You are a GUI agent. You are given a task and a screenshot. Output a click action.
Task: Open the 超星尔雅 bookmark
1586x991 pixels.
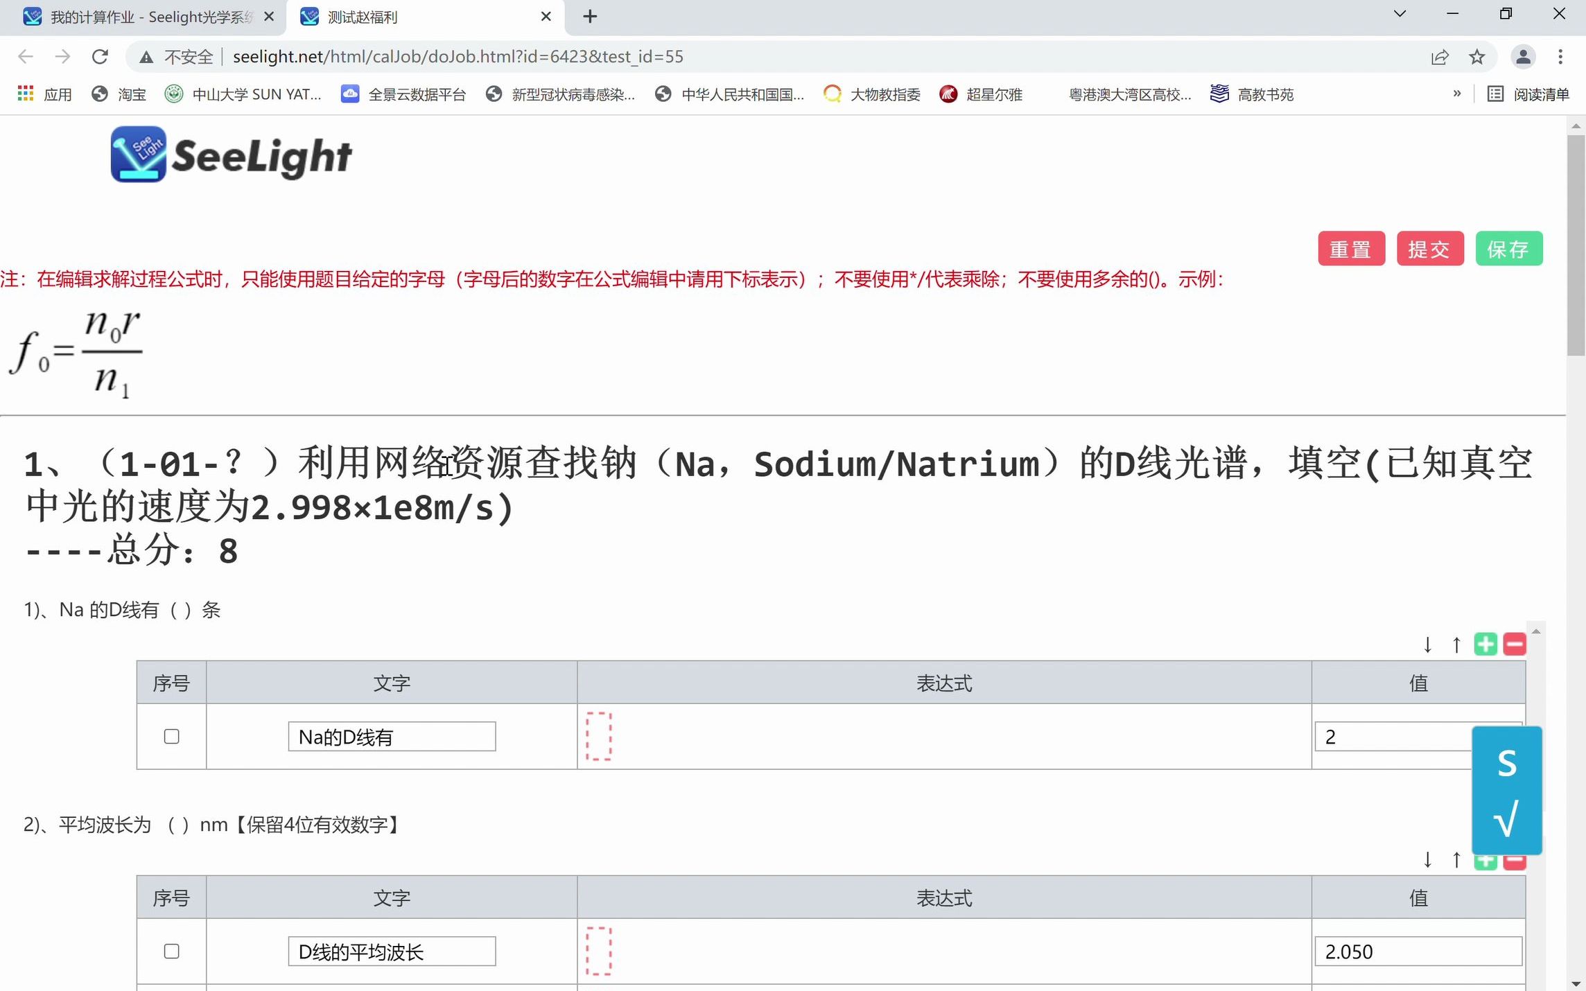(981, 94)
